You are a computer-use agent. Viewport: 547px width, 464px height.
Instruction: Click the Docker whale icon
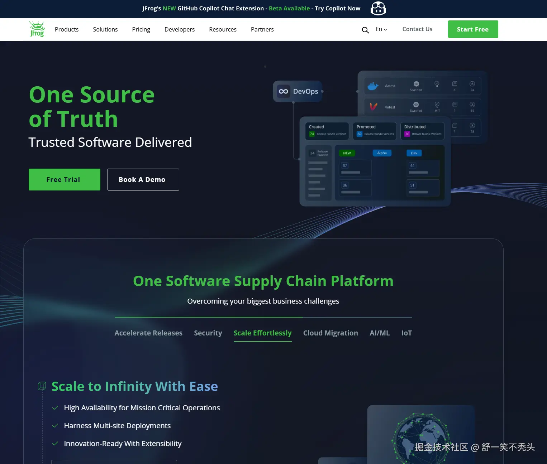point(373,86)
